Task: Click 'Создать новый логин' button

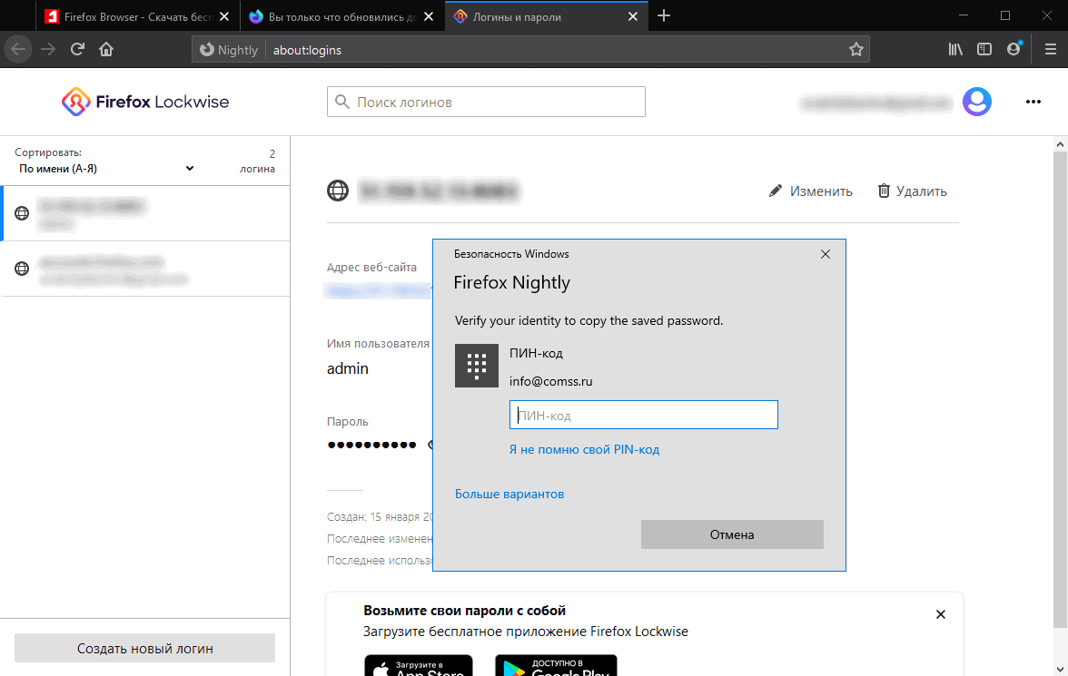Action: (145, 648)
